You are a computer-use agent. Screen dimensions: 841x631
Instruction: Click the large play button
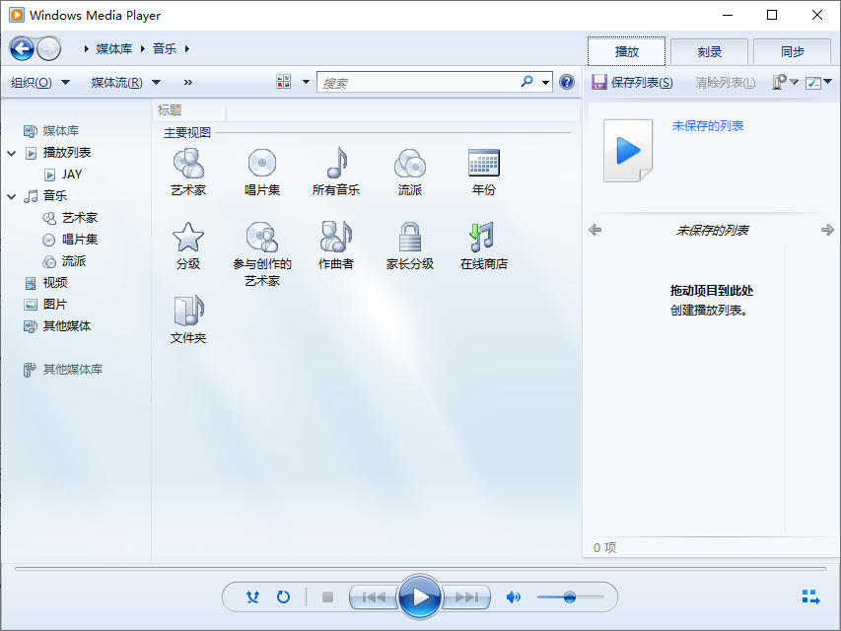[x=420, y=596]
